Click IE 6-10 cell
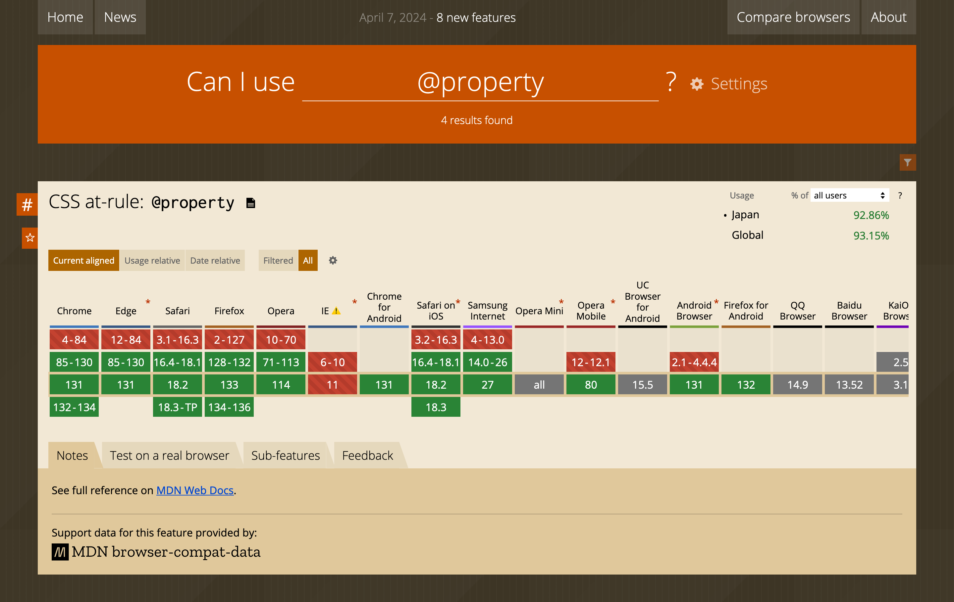Image resolution: width=954 pixels, height=602 pixels. (332, 362)
